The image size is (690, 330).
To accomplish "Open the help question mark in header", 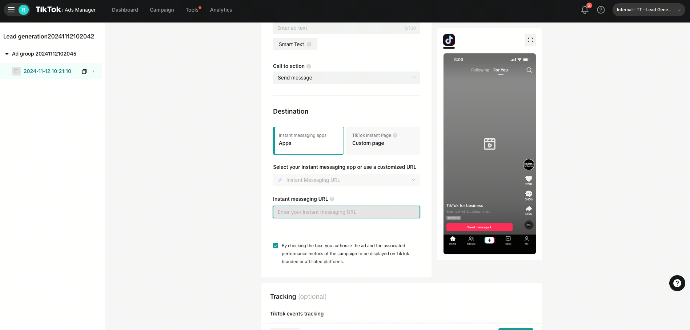I will 601,10.
